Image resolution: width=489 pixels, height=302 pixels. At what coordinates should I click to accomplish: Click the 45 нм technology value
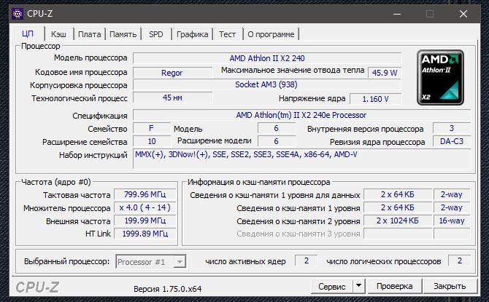[172, 98]
